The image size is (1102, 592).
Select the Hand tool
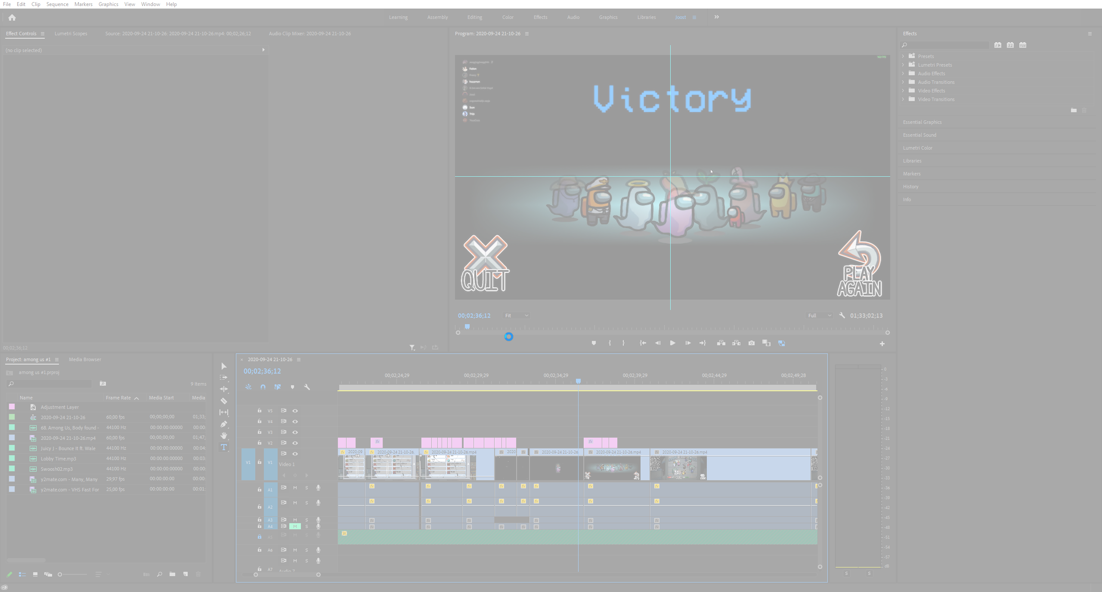click(x=224, y=436)
